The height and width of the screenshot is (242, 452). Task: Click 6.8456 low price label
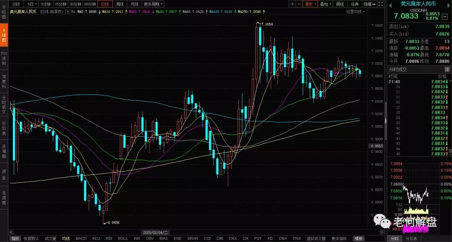point(113,222)
